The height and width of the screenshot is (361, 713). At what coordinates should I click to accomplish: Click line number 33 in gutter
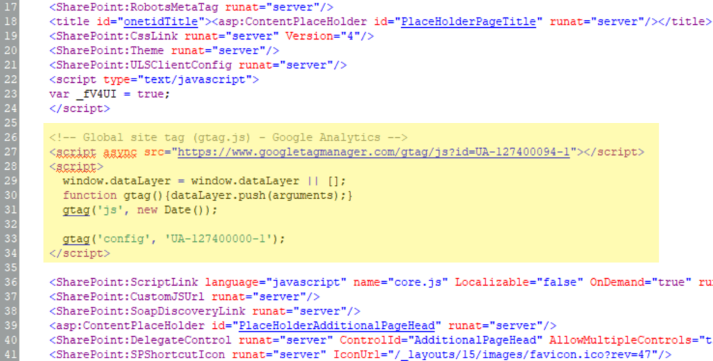[x=10, y=239]
